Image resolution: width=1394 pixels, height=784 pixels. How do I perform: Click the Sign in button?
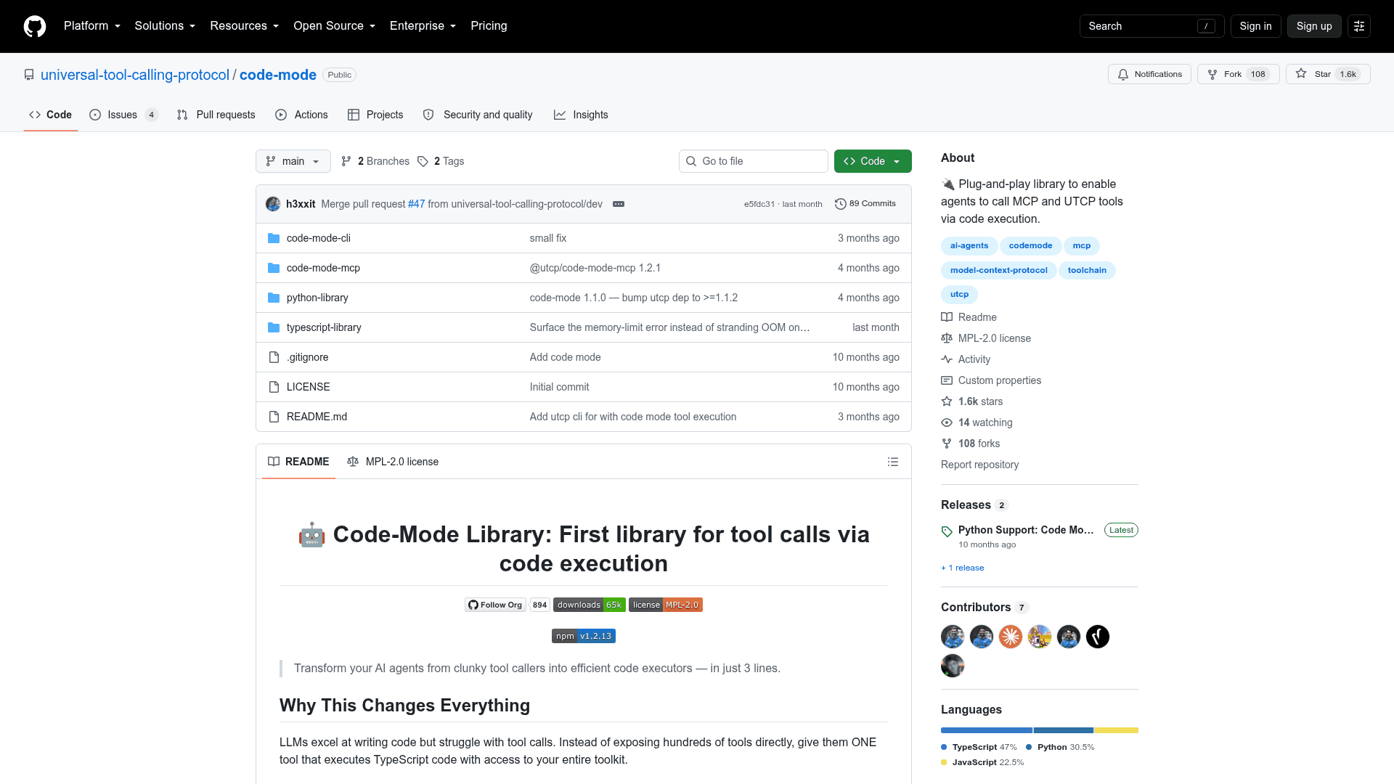[x=1255, y=26]
